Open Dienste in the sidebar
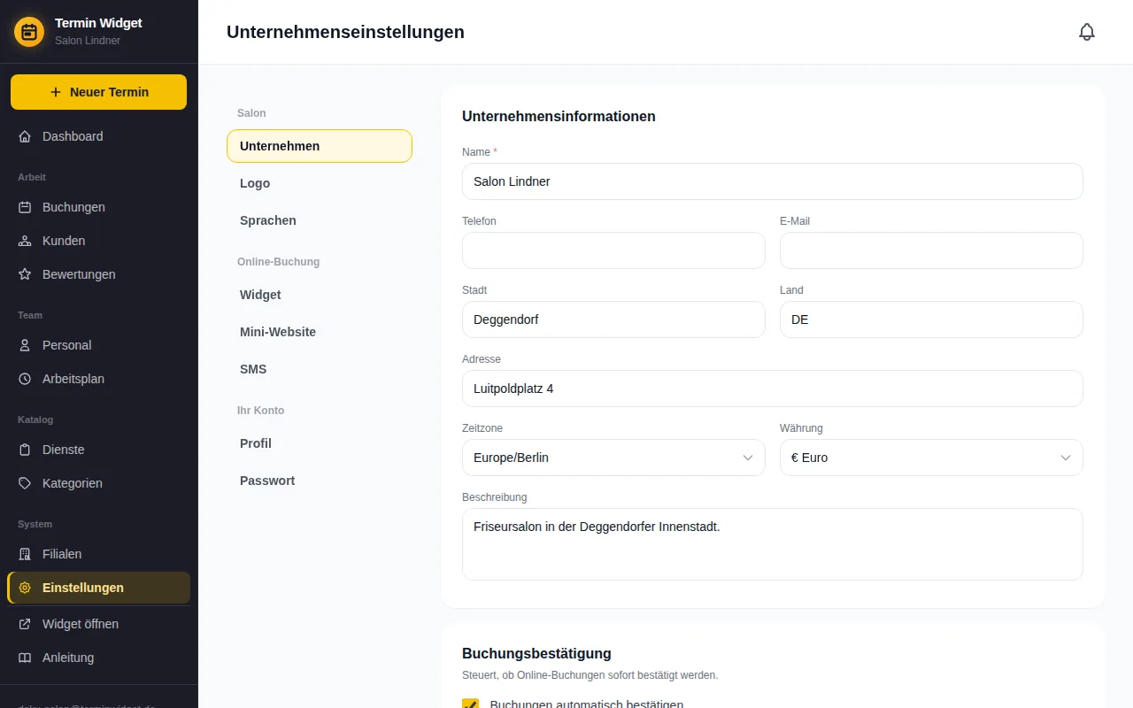Viewport: 1133px width, 708px height. [x=98, y=450]
